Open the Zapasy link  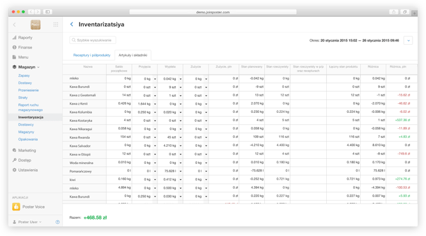coord(24,76)
